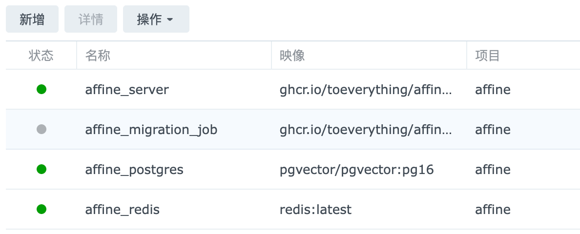This screenshot has height=234, width=580.
Task: Click the 新增 button
Action: [32, 19]
